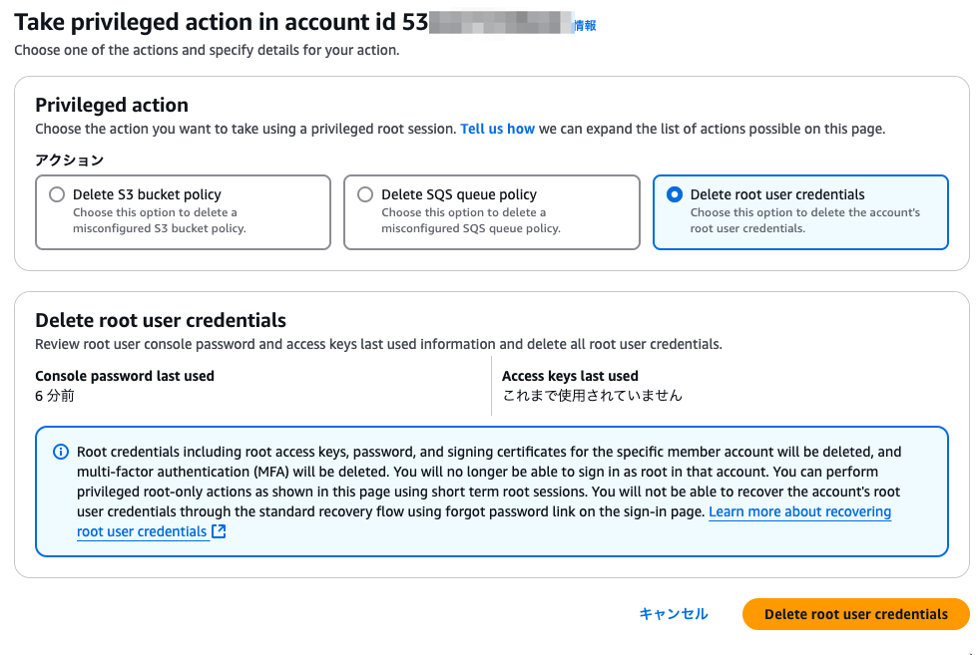Image resolution: width=978 pixels, height=655 pixels.
Task: Click the info circle icon in alert box
Action: tap(61, 452)
